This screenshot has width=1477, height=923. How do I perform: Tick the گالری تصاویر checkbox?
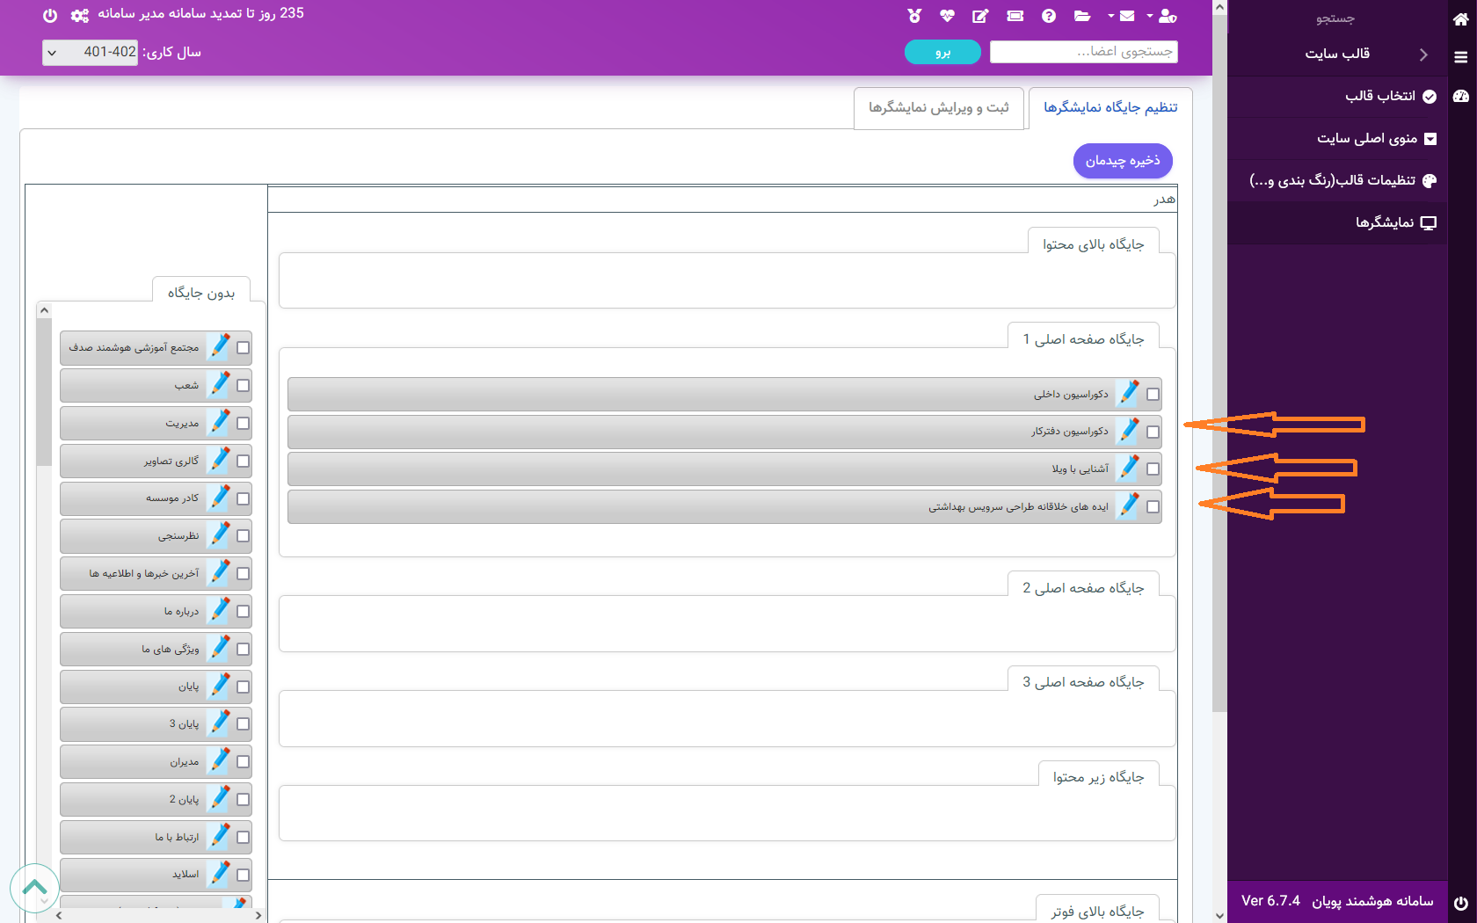[x=244, y=461]
